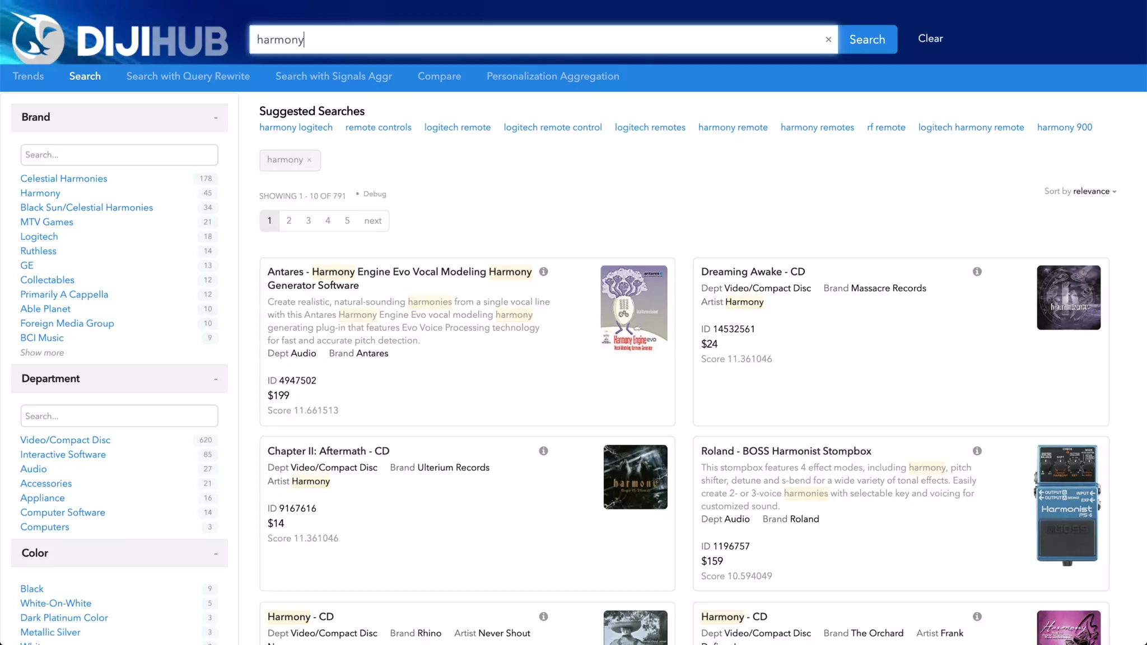Image resolution: width=1147 pixels, height=645 pixels.
Task: Open info icon for Chapter II: Aftermath
Action: (x=543, y=451)
